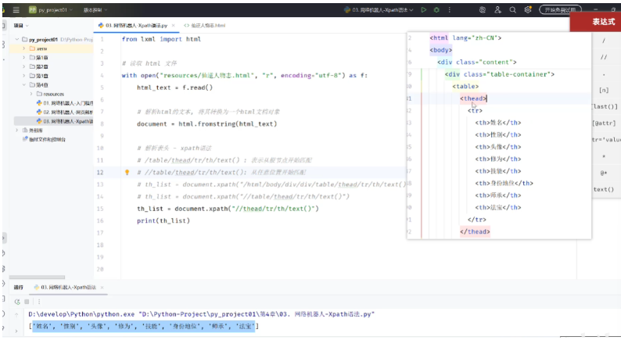Click the 'print(th_list)' code line
Screen dimensions: 621x340
coord(163,221)
